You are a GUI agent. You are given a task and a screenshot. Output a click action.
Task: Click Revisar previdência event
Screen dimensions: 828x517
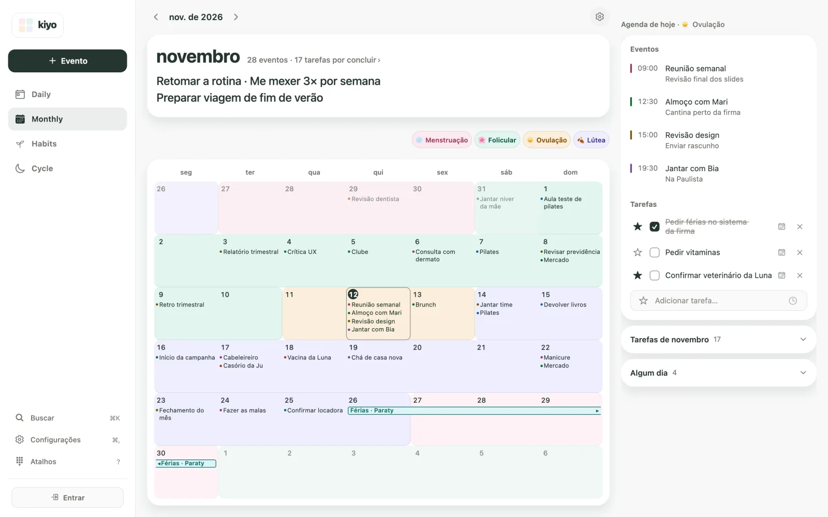click(570, 252)
